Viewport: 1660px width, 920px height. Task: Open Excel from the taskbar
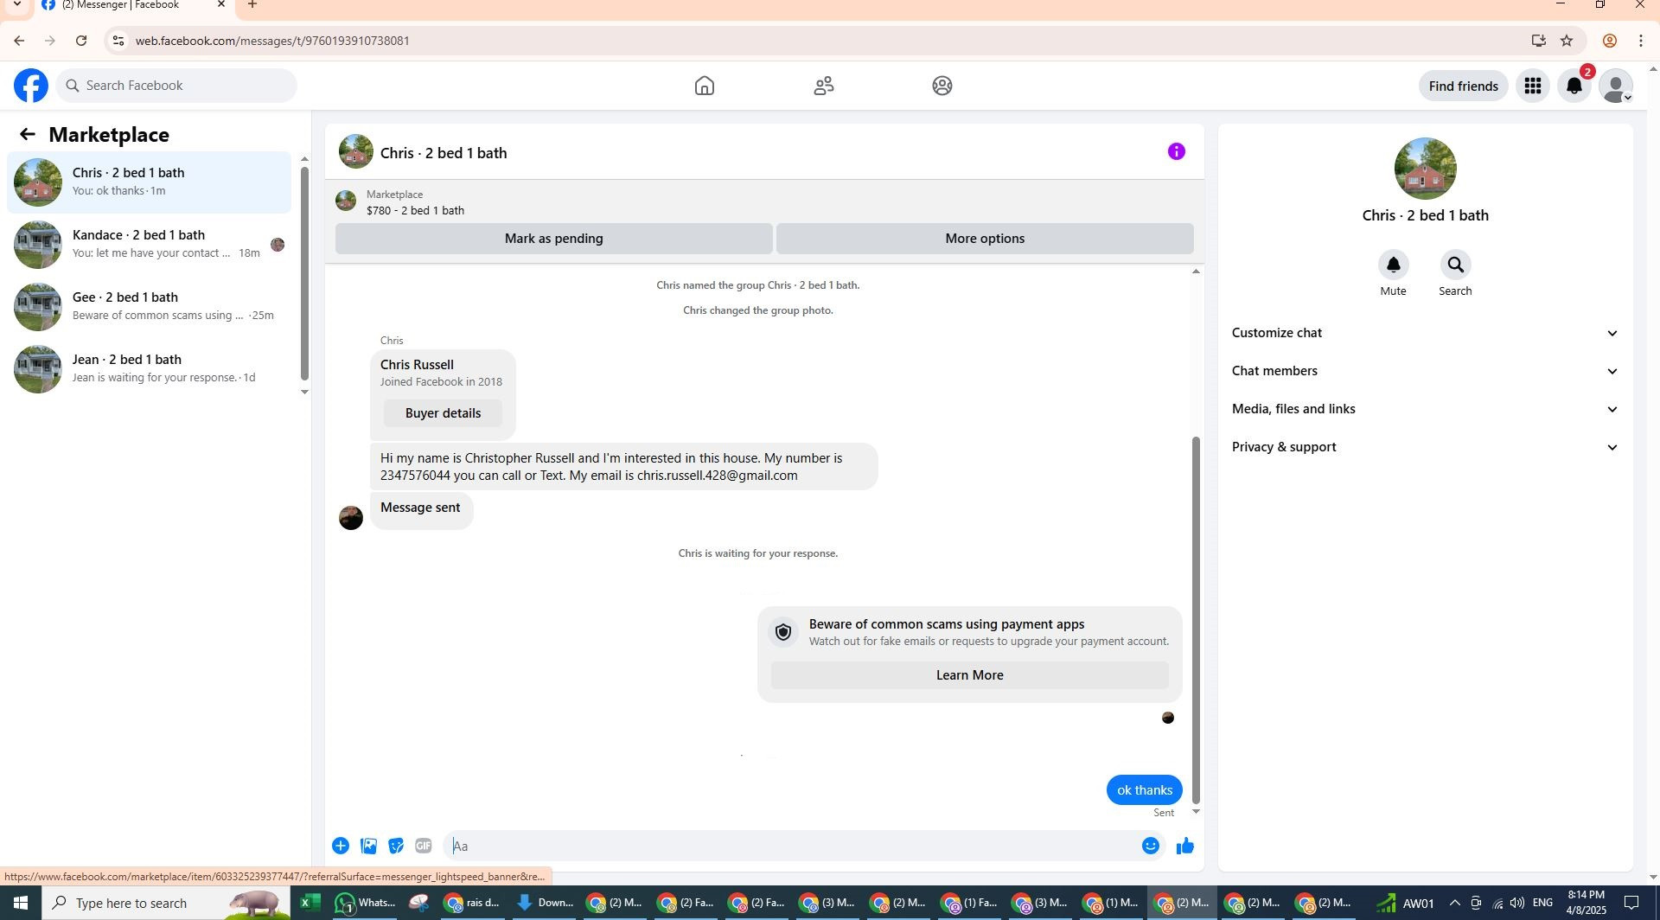[x=310, y=903]
